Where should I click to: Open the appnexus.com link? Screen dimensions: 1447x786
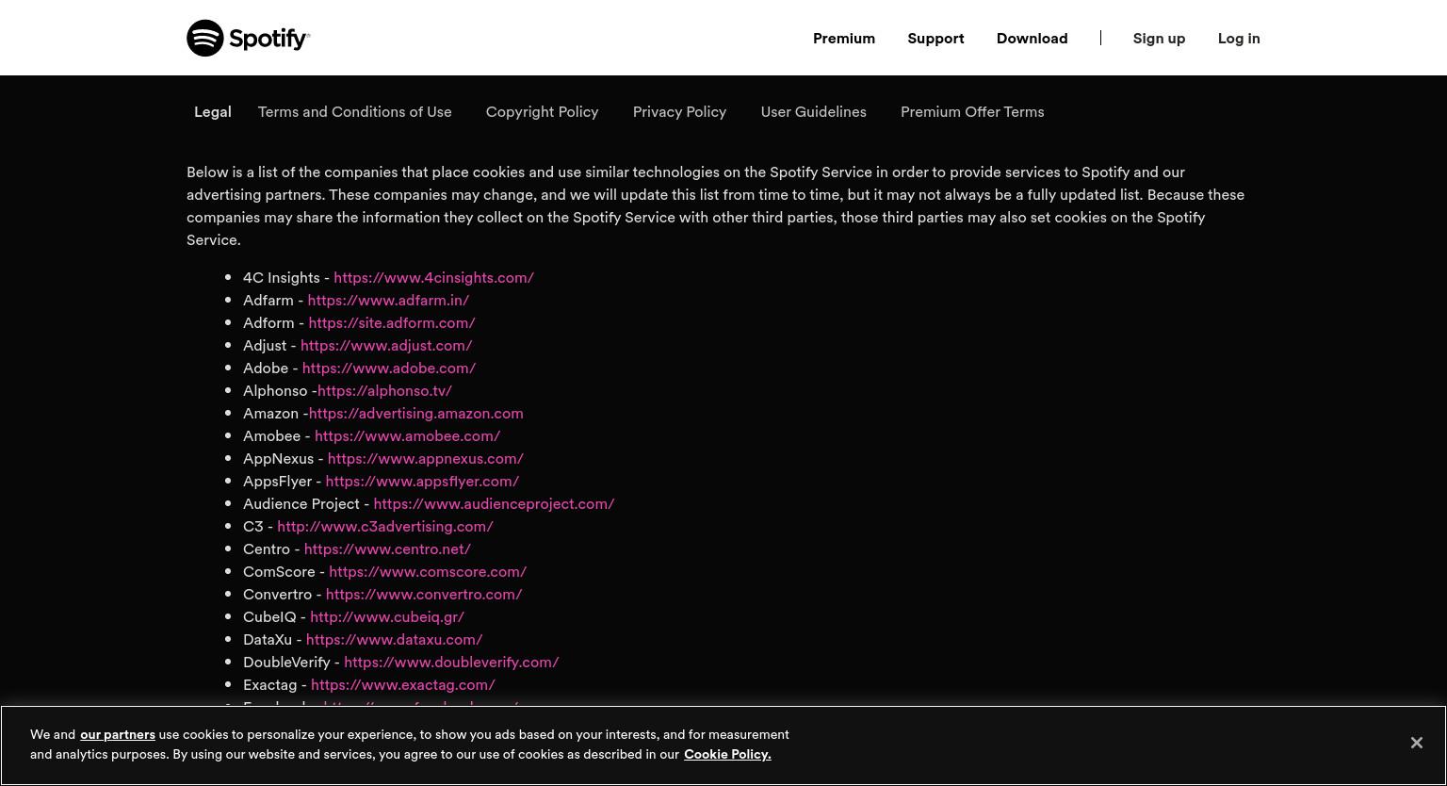point(426,458)
